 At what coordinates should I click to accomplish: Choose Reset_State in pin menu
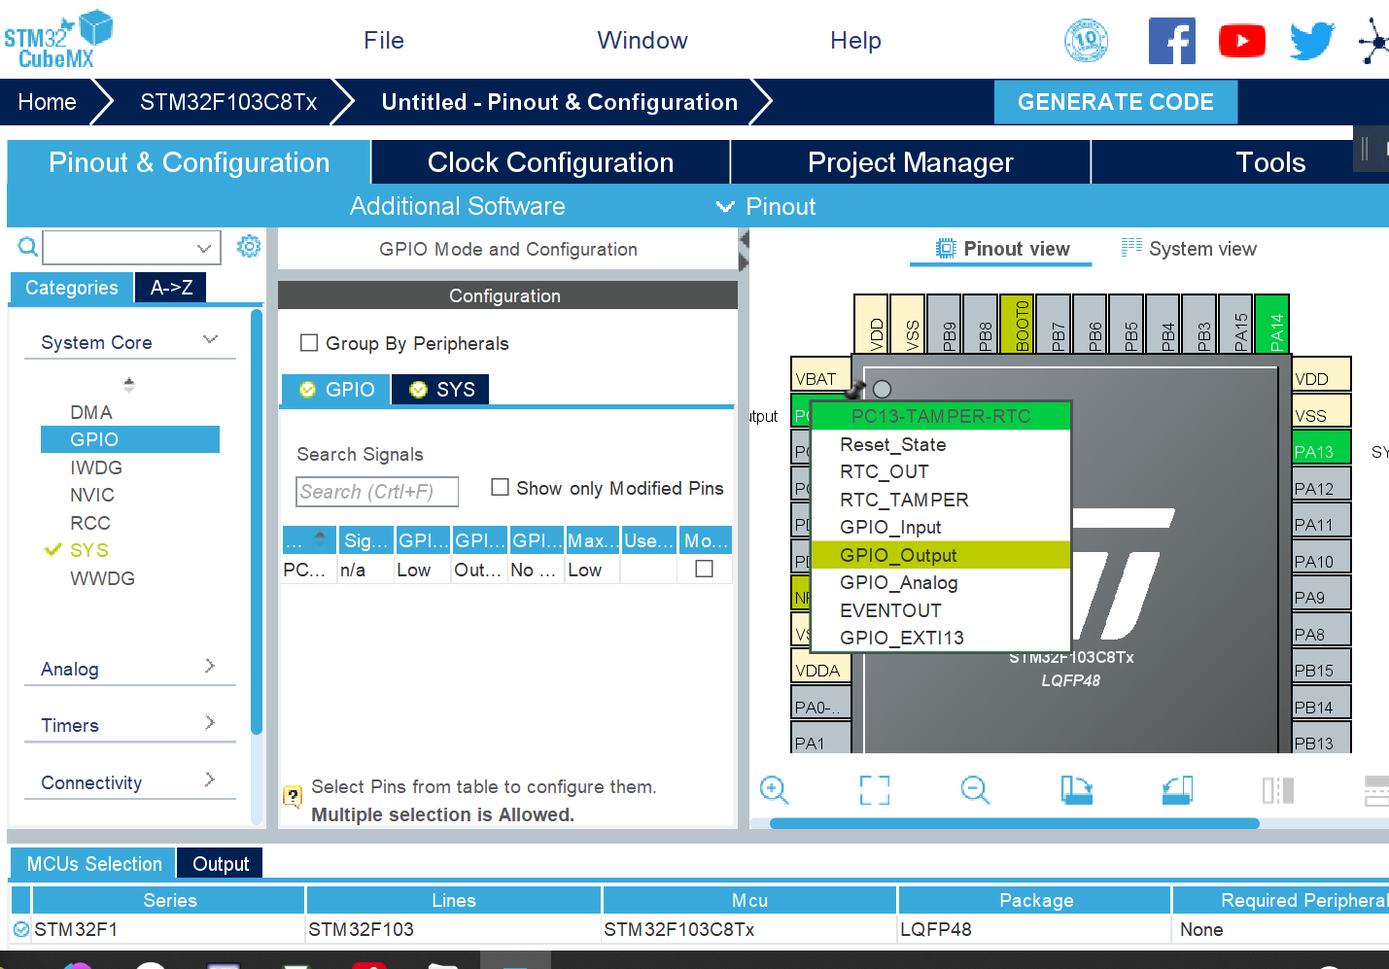pos(941,444)
